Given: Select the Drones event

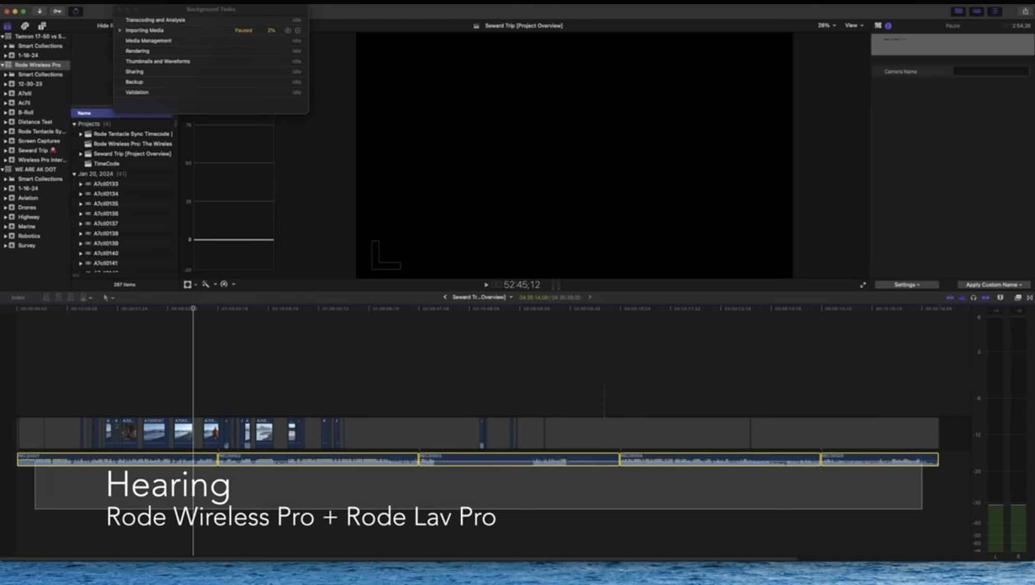Looking at the screenshot, I should point(27,208).
